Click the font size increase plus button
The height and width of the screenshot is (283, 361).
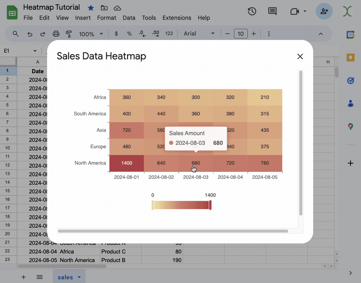coord(254,34)
